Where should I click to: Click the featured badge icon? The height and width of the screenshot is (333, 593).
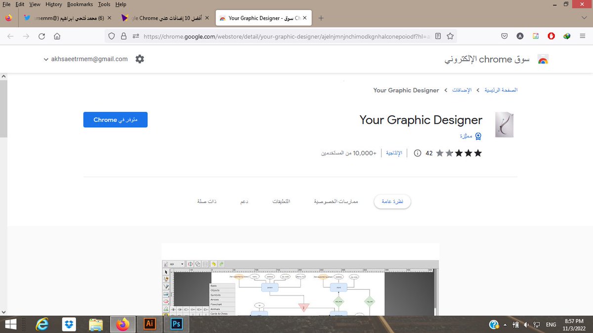tap(478, 136)
